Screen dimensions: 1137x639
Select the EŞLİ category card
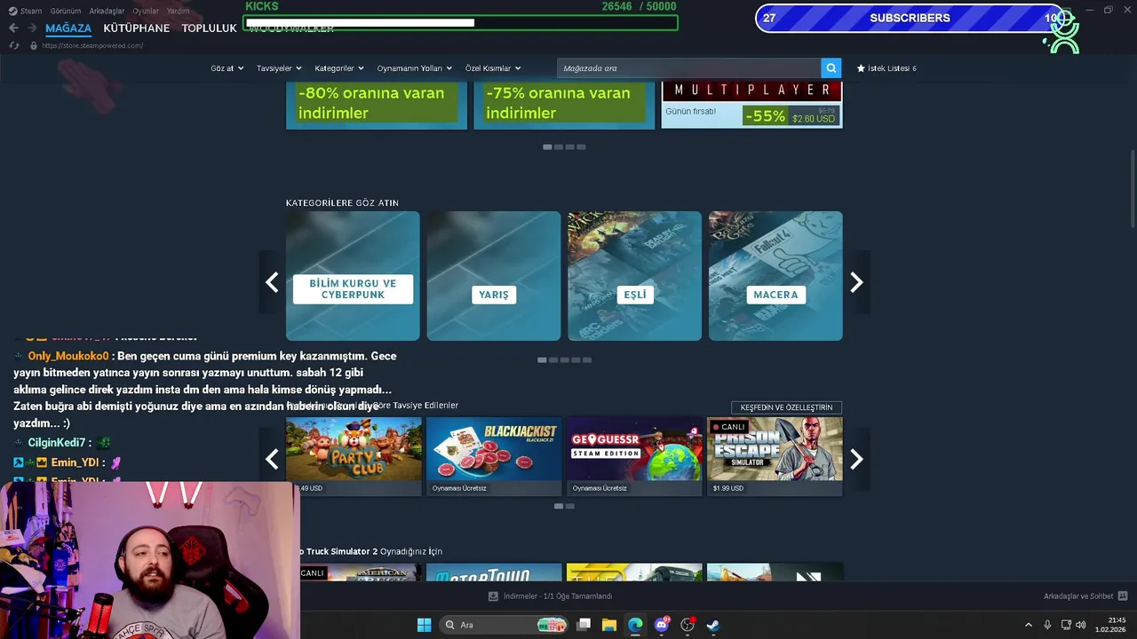point(634,276)
